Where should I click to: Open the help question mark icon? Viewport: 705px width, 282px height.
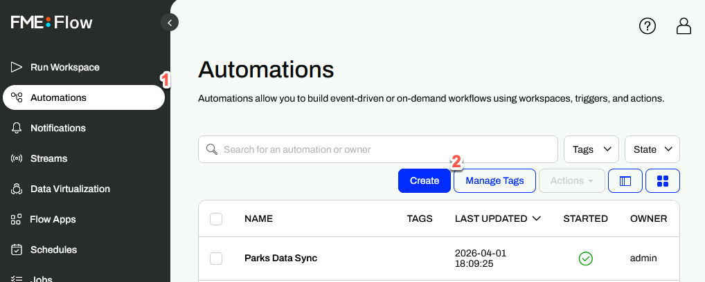tap(647, 26)
